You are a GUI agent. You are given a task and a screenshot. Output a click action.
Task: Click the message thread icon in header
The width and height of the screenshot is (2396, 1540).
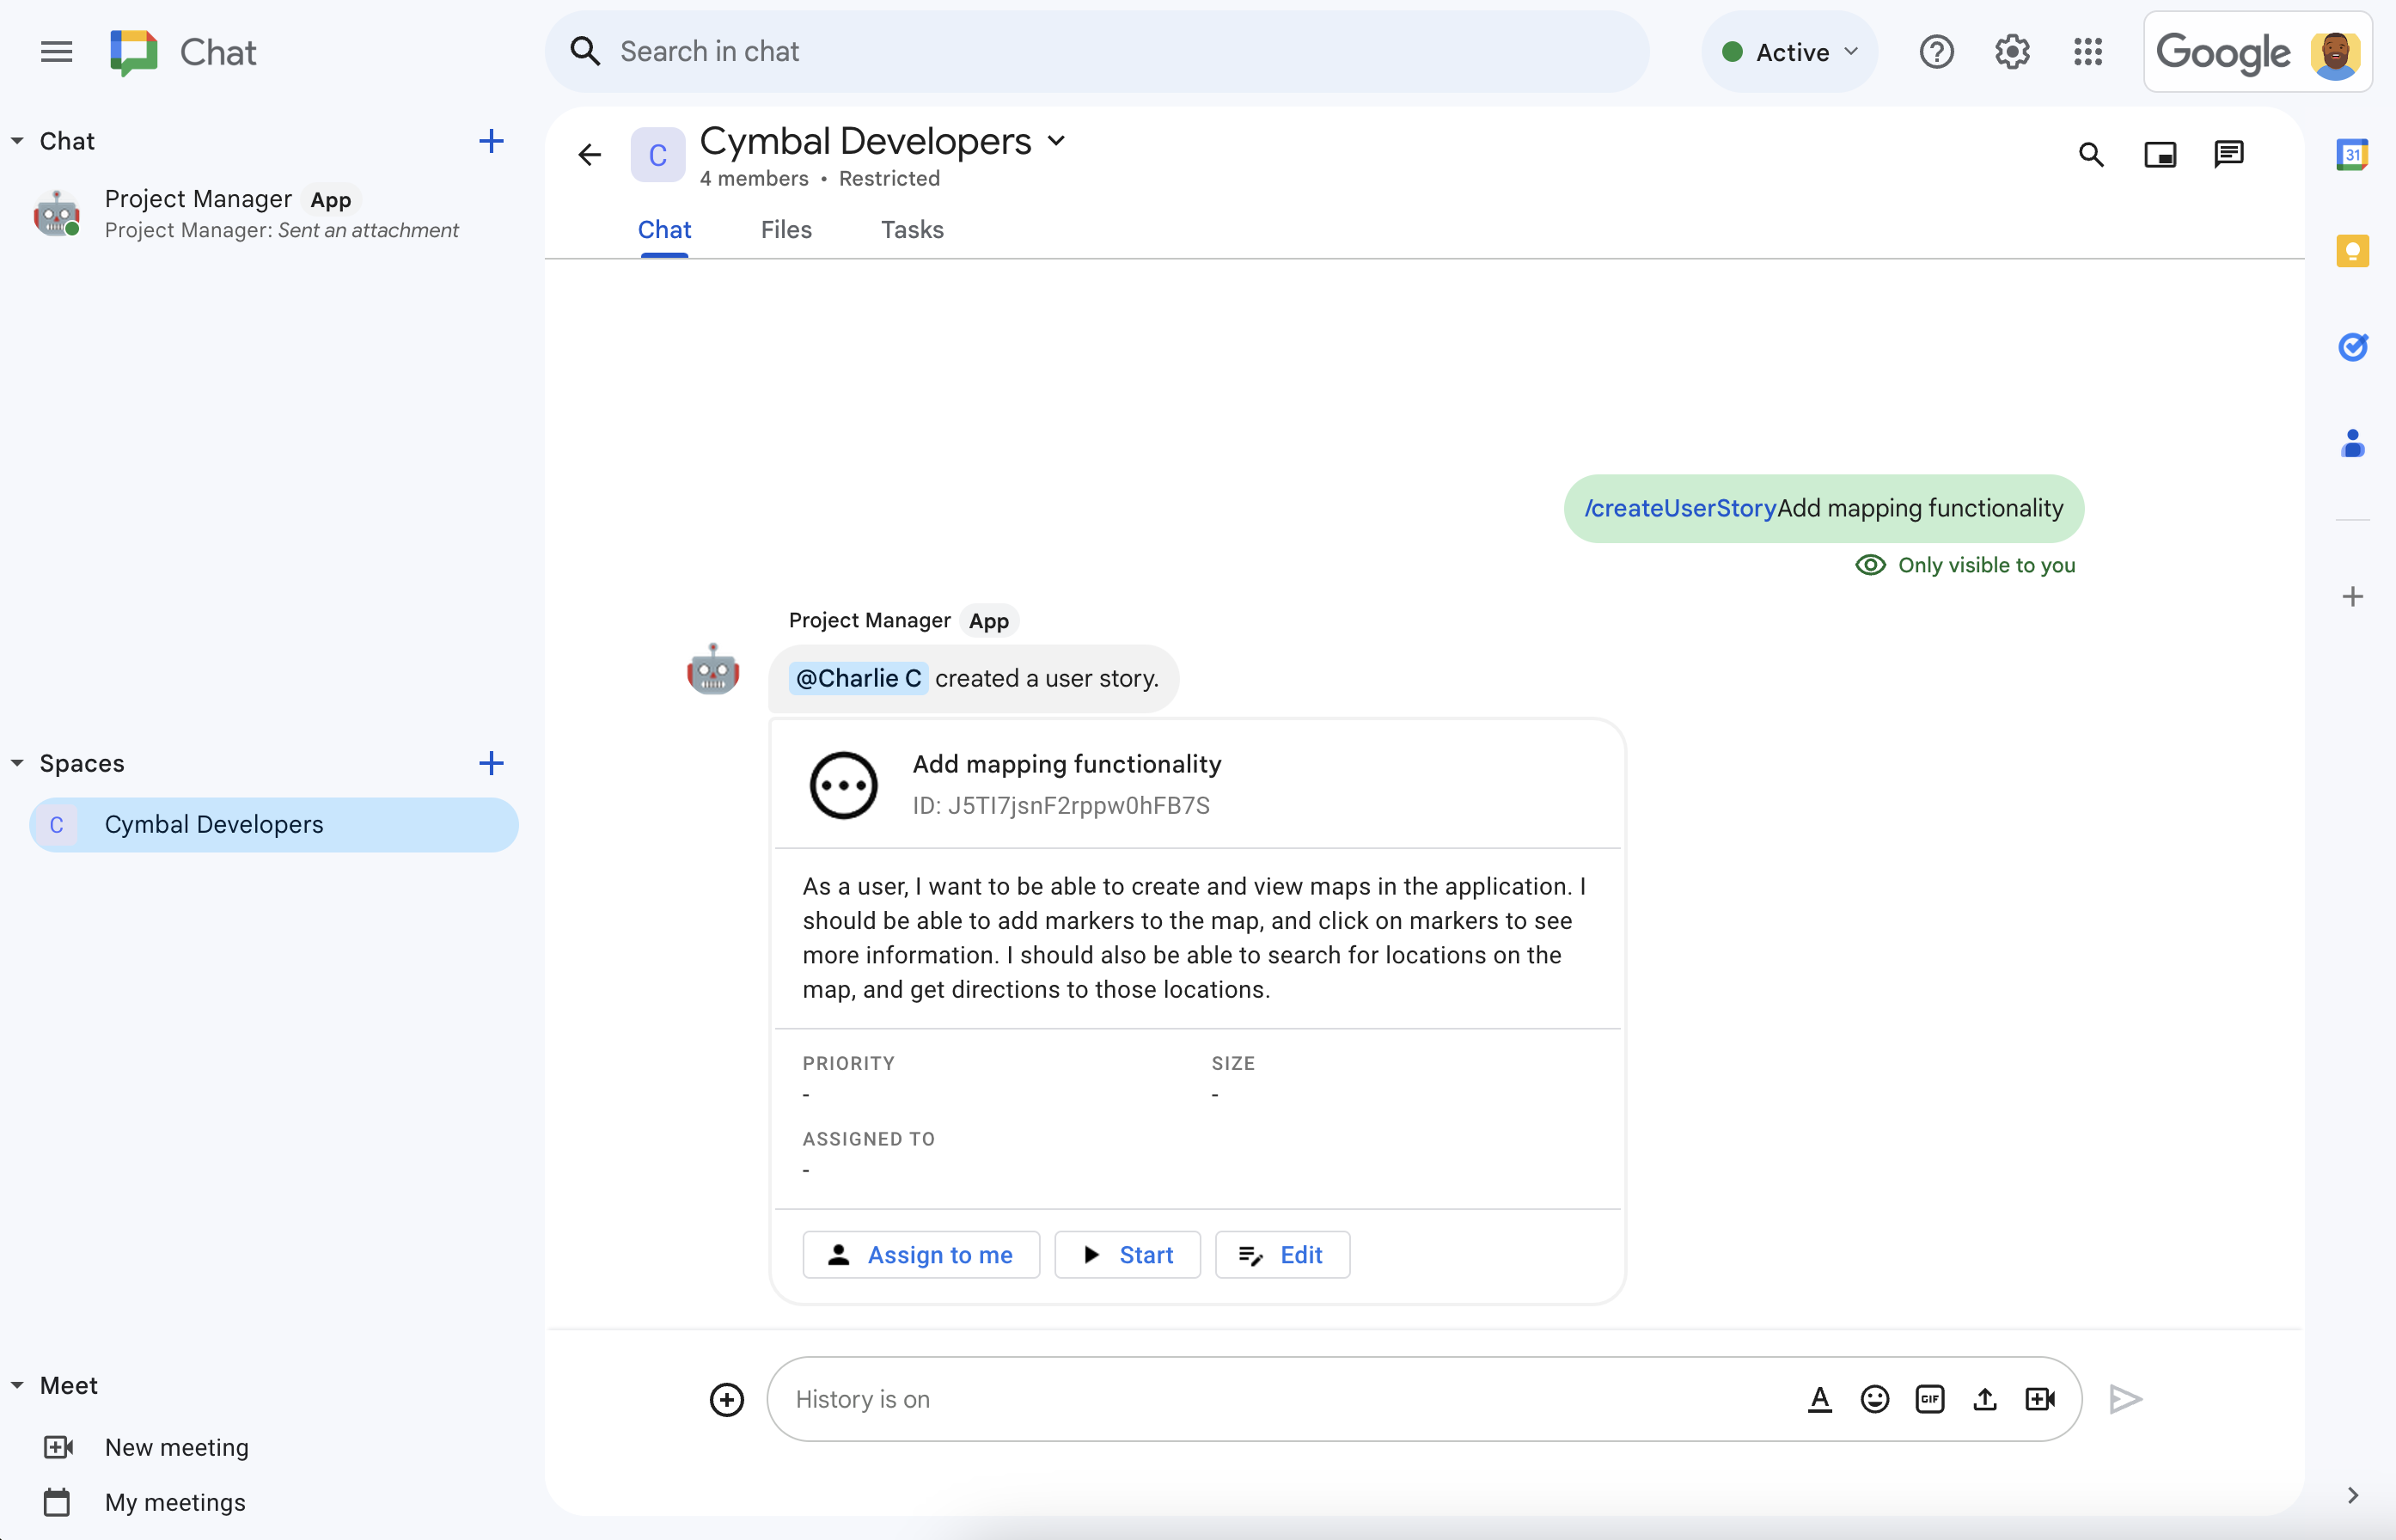point(2228,156)
